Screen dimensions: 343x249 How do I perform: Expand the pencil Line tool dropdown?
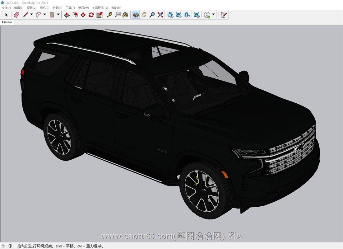[31, 15]
